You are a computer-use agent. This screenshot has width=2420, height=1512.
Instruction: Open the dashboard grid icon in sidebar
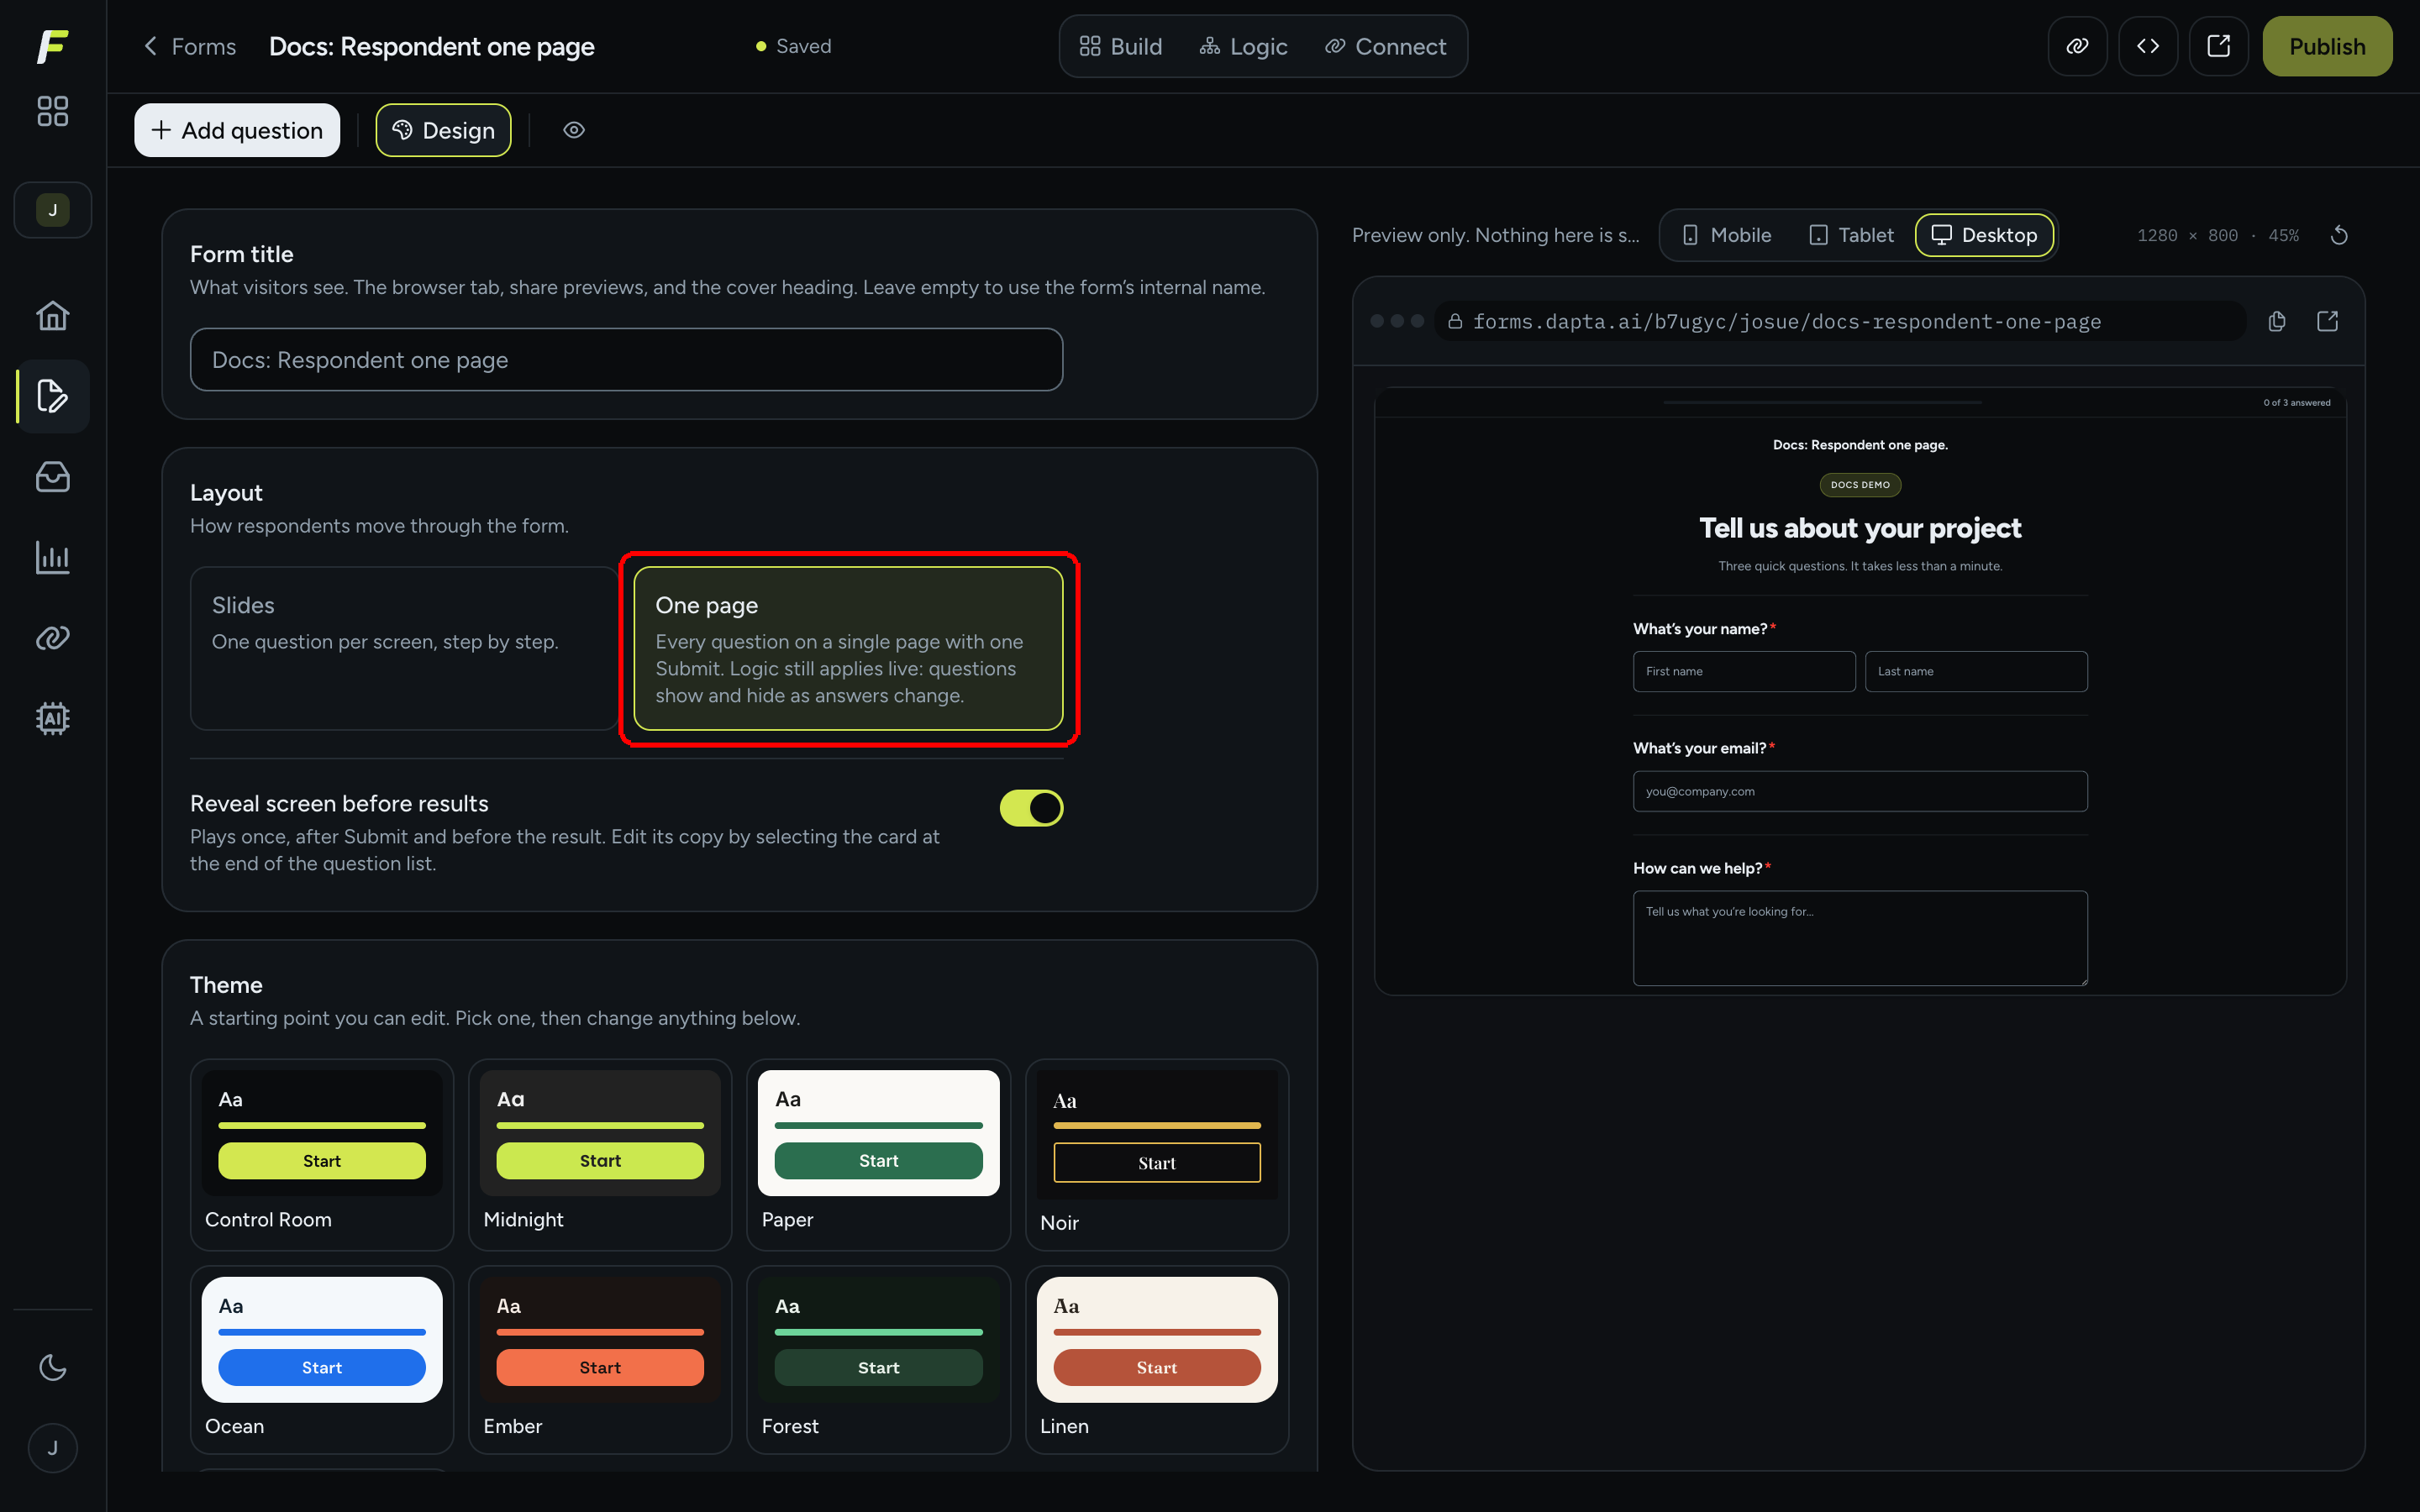click(x=52, y=111)
